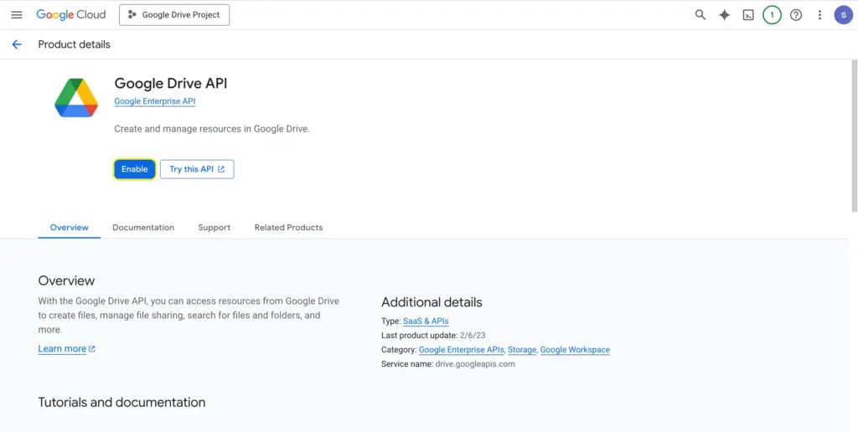Activate the Cloud Shell terminal icon
This screenshot has width=858, height=432.
click(x=748, y=15)
